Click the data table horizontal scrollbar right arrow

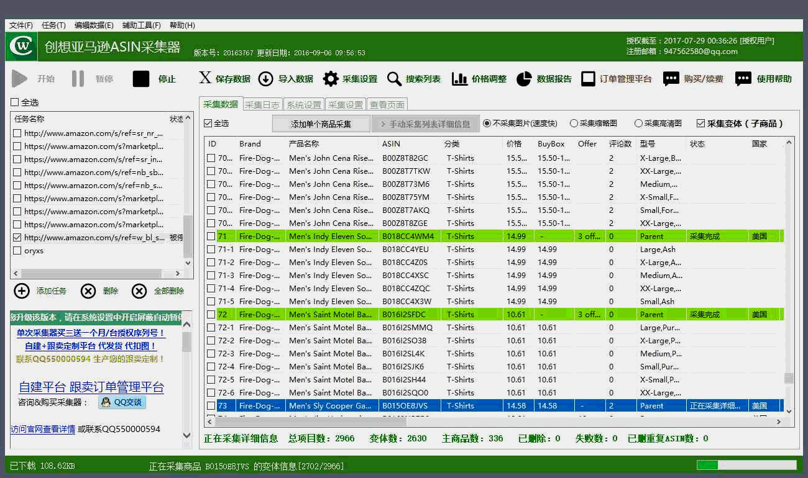pos(779,422)
